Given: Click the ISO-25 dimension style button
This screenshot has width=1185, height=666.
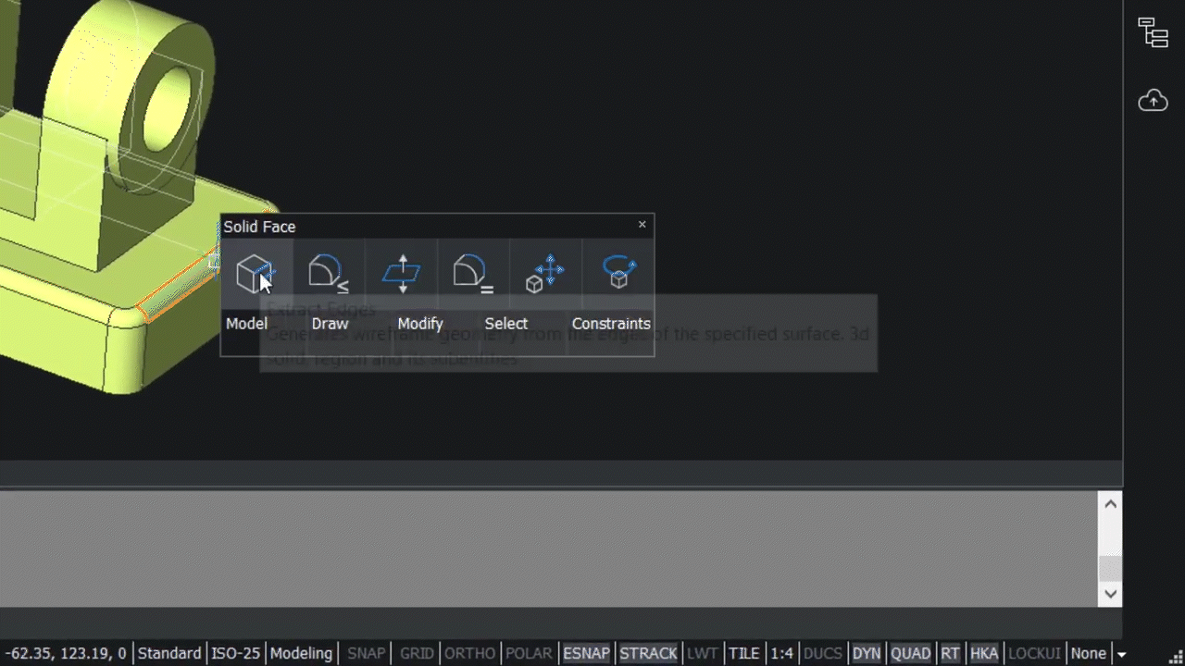Looking at the screenshot, I should pos(236,653).
